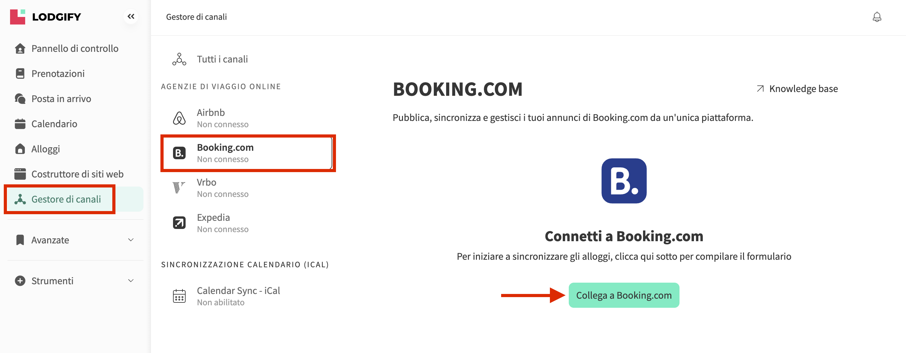This screenshot has width=906, height=353.
Task: Click the Lodgify logo
Action: tap(46, 17)
